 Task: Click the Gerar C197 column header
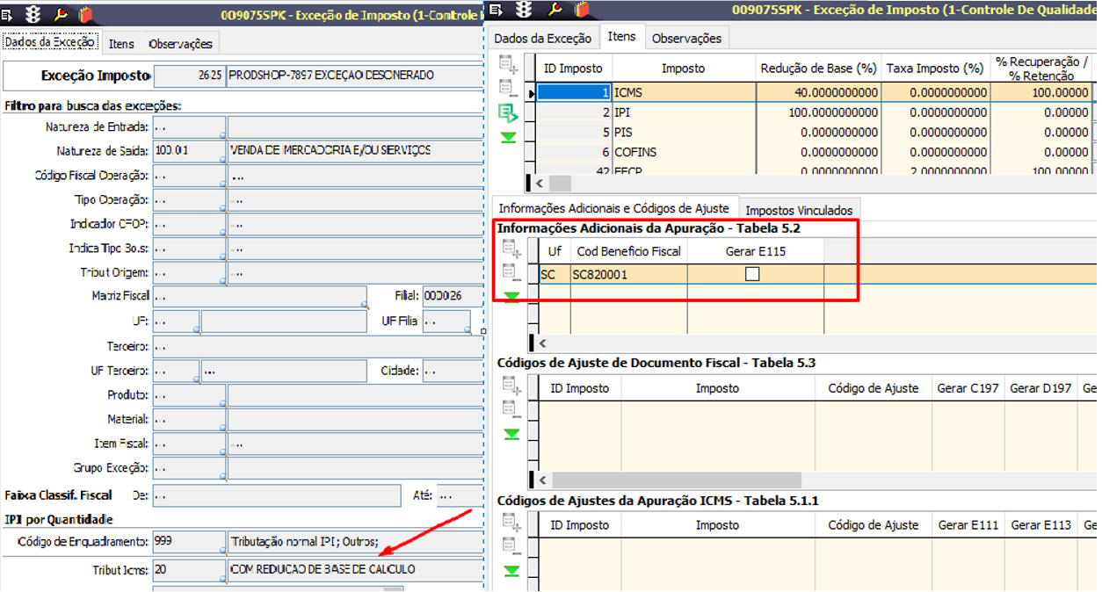(x=968, y=387)
